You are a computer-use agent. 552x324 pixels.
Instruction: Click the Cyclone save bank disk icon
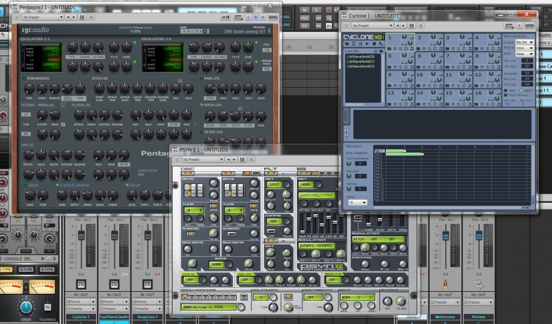coord(354,44)
